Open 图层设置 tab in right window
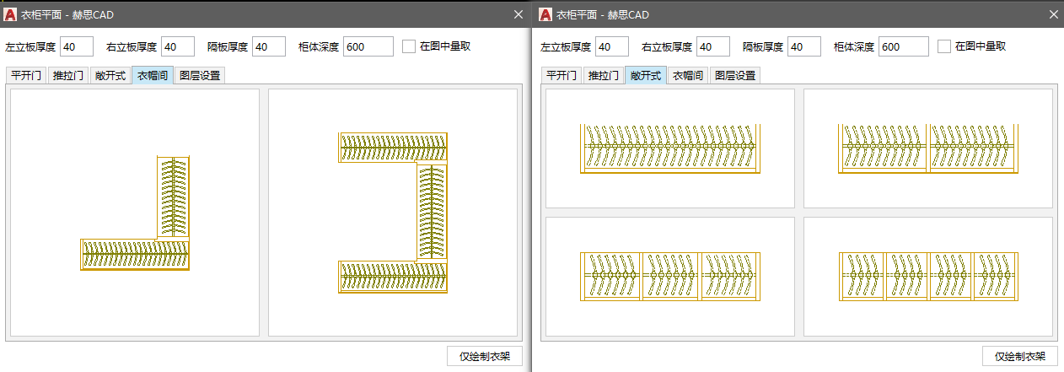The image size is (1064, 372). pyautogui.click(x=735, y=76)
